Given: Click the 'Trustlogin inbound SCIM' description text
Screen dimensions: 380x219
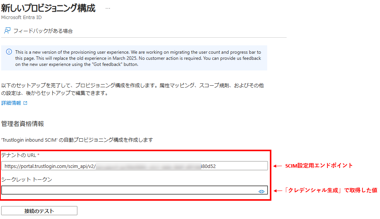Looking at the screenshot, I should pos(77,140).
